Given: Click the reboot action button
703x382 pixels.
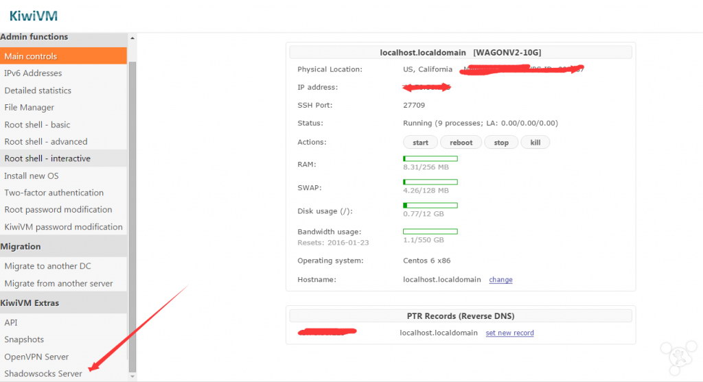Looking at the screenshot, I should pos(461,143).
